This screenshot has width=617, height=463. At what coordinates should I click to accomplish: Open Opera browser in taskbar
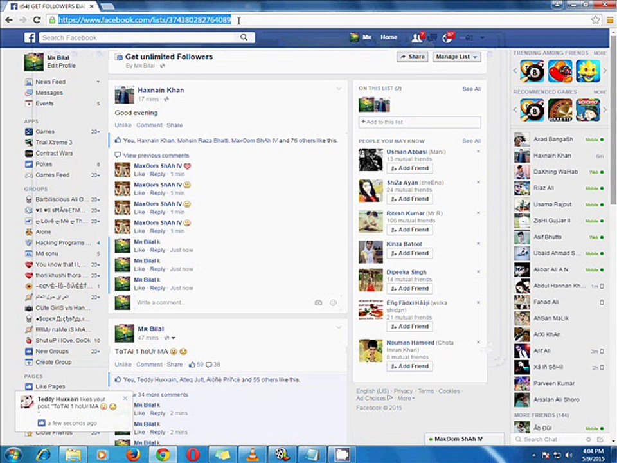(193, 455)
